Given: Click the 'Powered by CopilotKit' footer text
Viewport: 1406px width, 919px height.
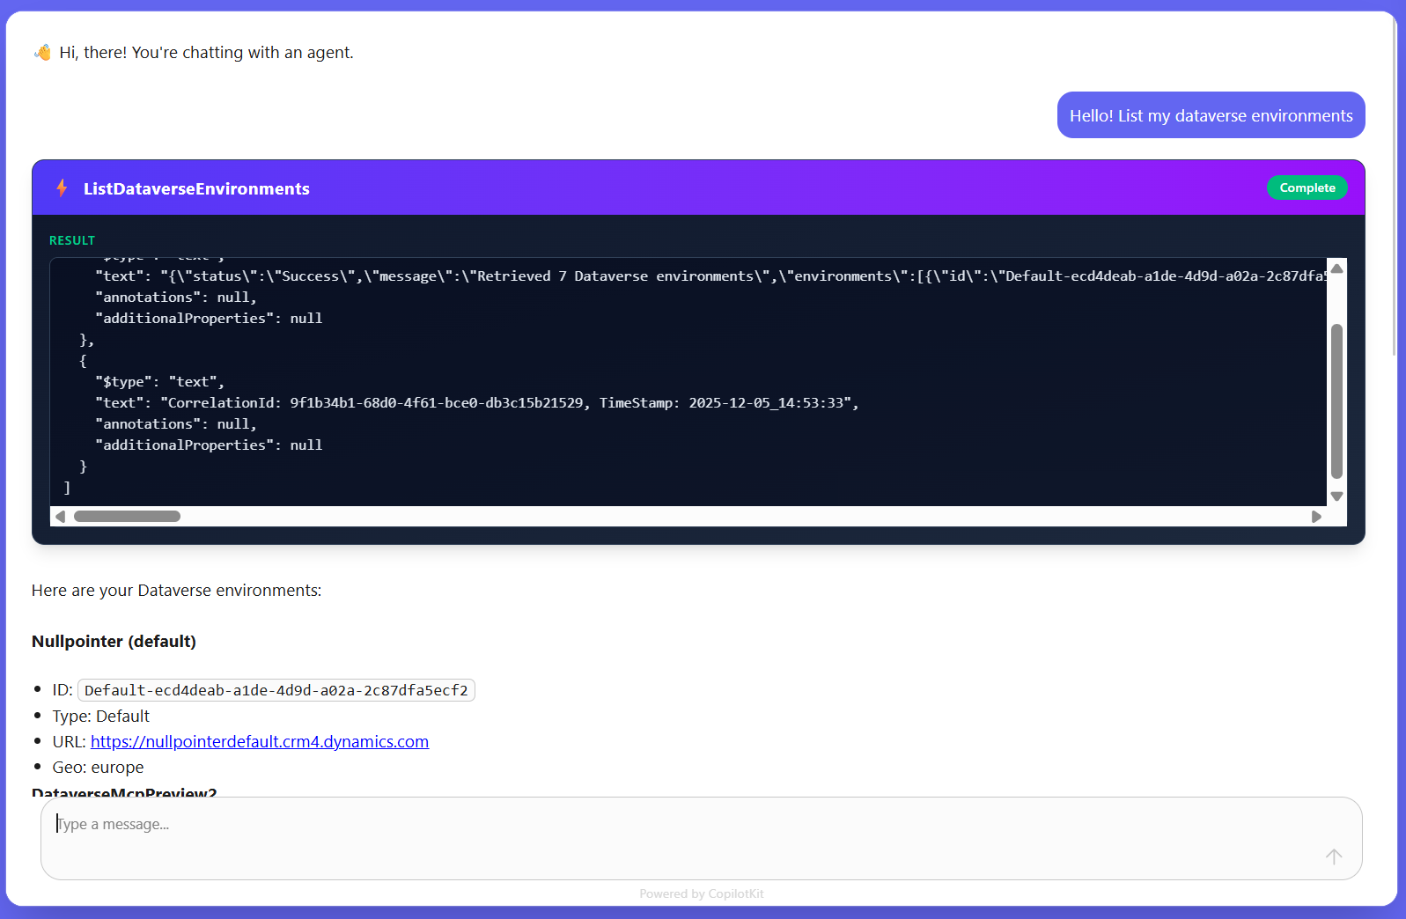Looking at the screenshot, I should [x=702, y=893].
